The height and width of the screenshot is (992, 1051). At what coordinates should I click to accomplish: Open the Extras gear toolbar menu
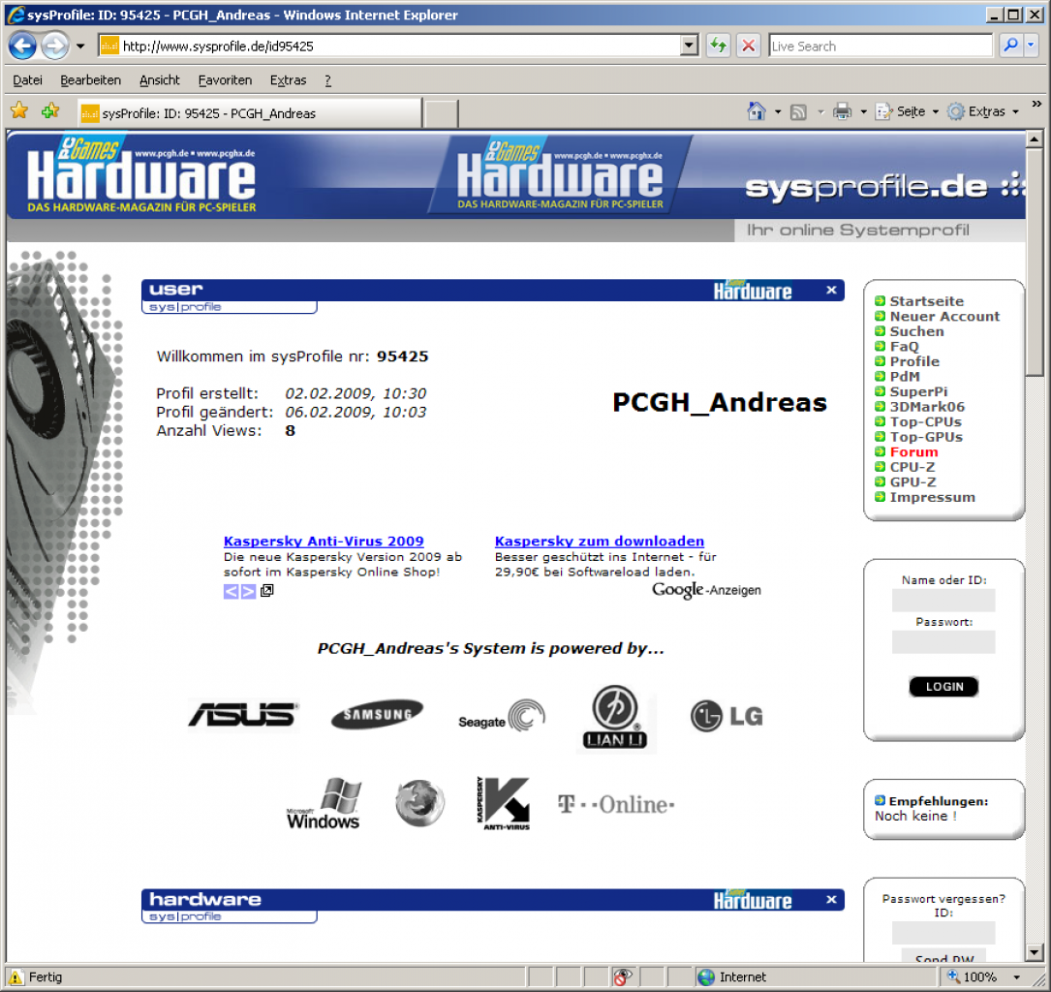click(982, 111)
